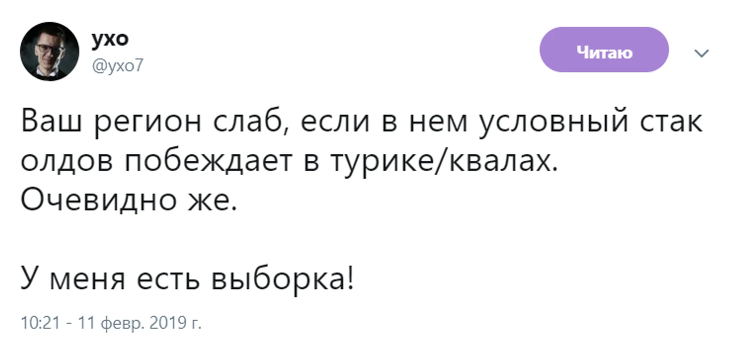Image resolution: width=731 pixels, height=347 pixels.
Task: Click the word выборка in the tweet
Action: click(283, 279)
